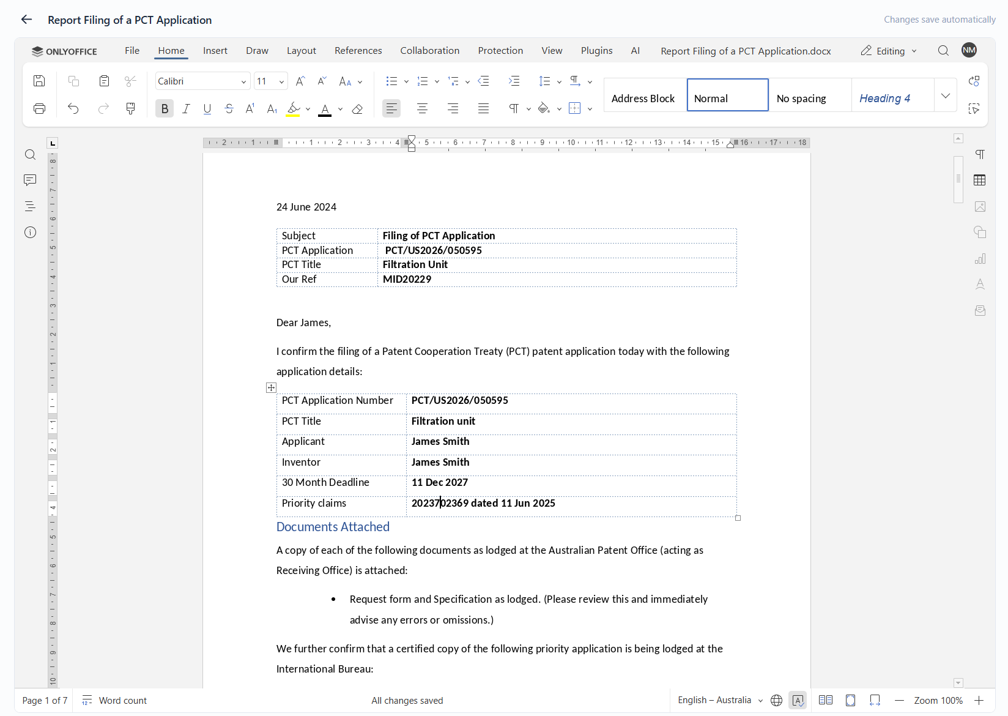Click the Cut scissors icon
The width and height of the screenshot is (1008, 716).
pyautogui.click(x=130, y=81)
